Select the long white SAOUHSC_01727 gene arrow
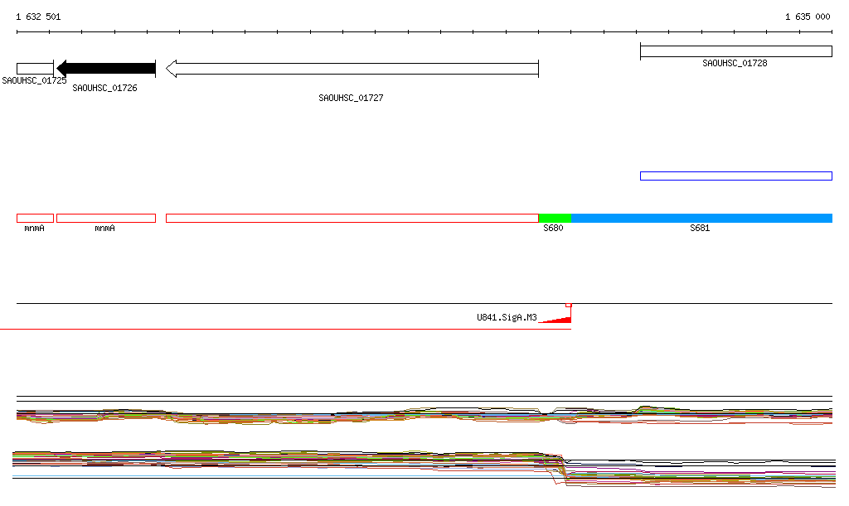Screen dimensions: 849x506 coord(352,69)
